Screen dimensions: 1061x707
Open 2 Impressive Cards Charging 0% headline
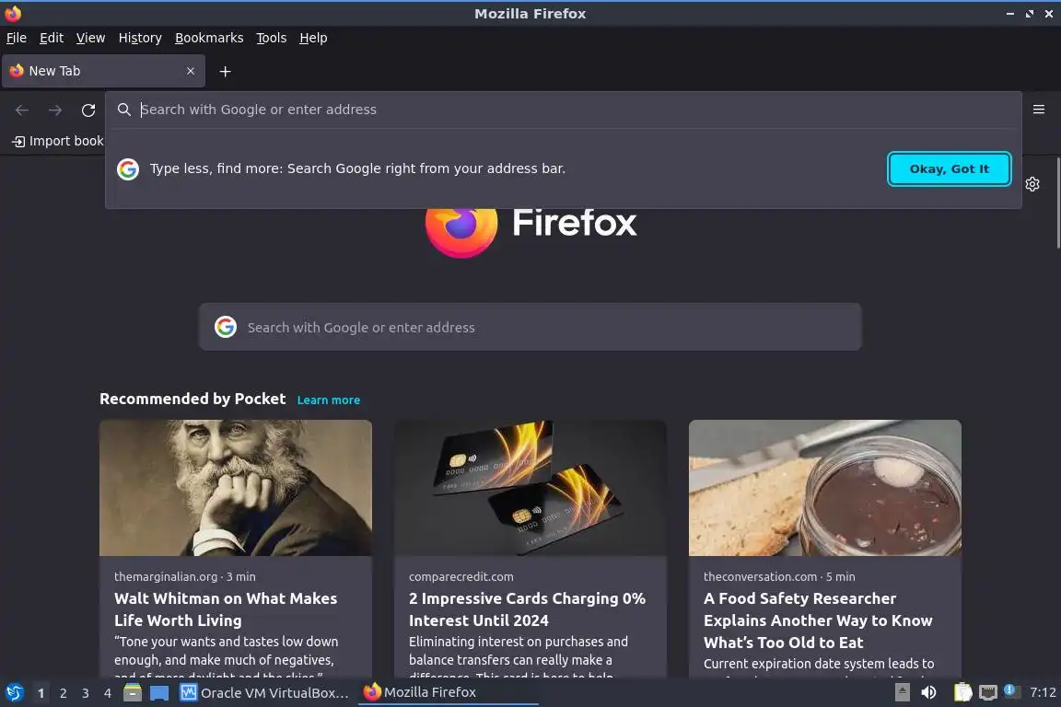[527, 608]
